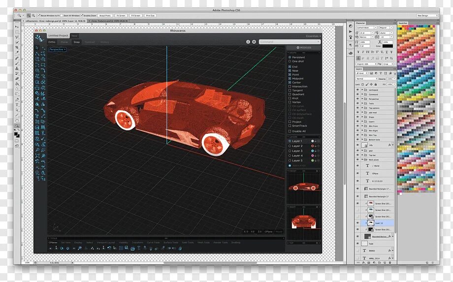
Task: Toggle visibility of Layer 12
Action: [357, 223]
